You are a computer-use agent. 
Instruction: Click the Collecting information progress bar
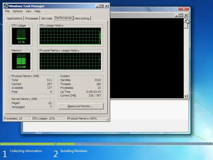point(28,144)
